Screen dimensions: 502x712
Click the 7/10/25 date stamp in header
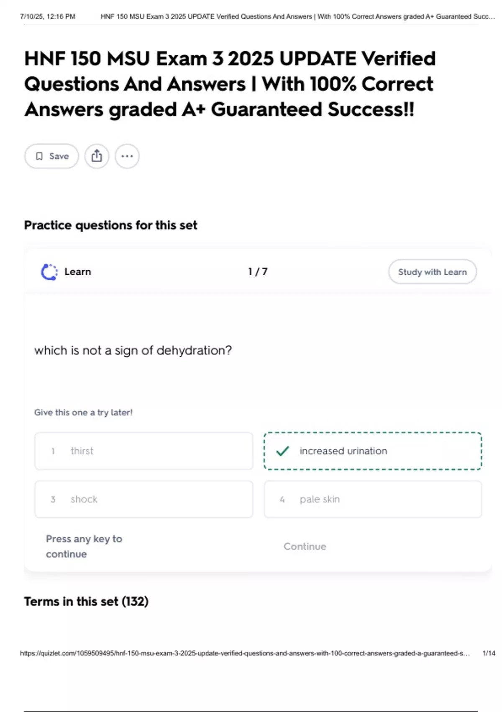(x=48, y=17)
